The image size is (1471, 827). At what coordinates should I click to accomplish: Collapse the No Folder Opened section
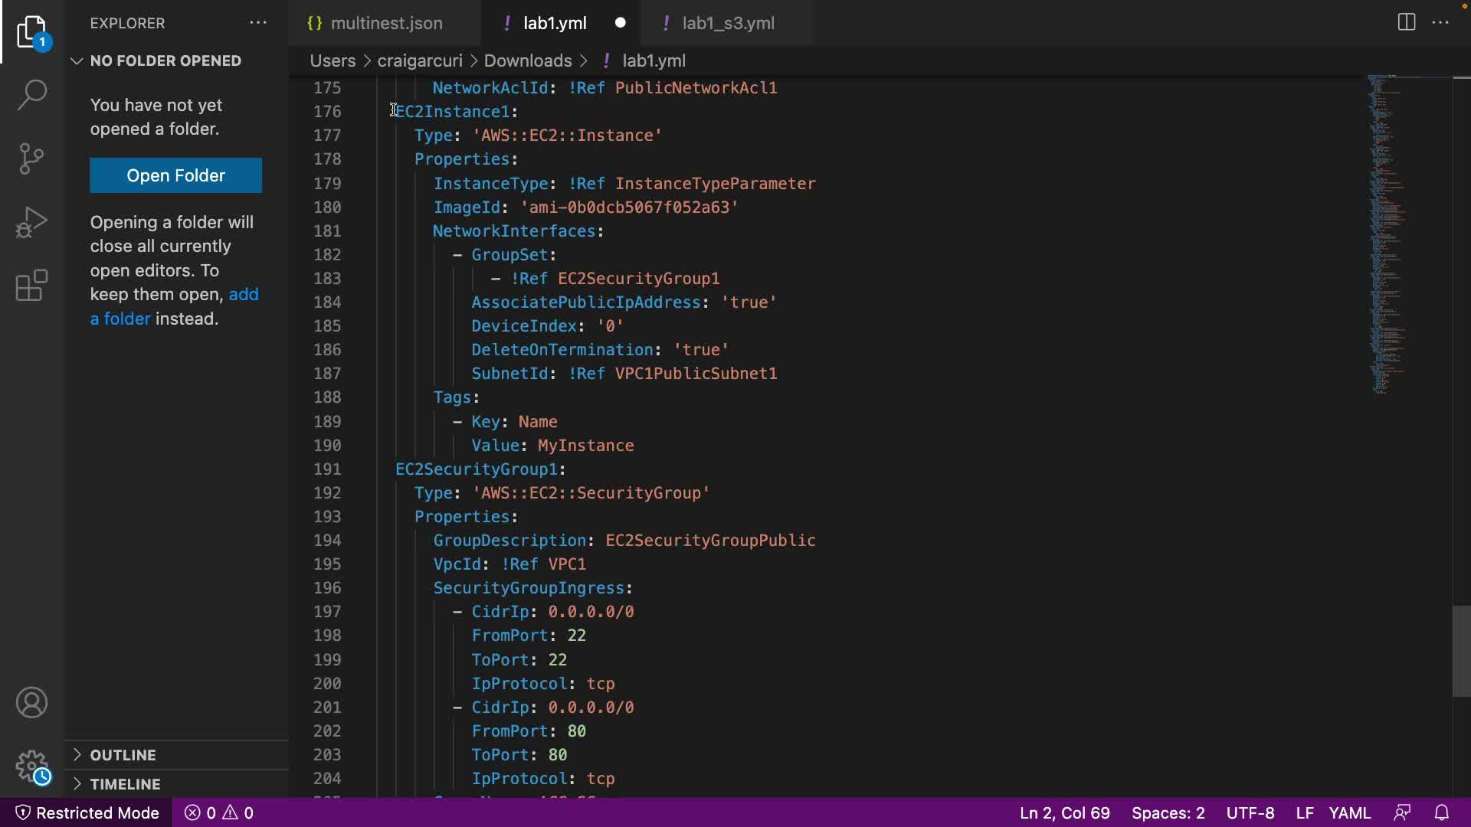point(165,60)
